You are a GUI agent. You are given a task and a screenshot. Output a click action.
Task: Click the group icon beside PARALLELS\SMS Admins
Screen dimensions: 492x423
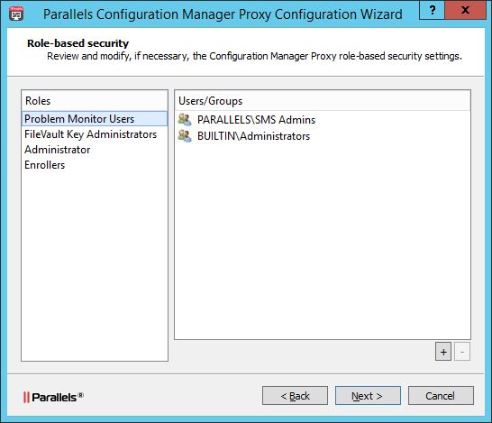185,120
